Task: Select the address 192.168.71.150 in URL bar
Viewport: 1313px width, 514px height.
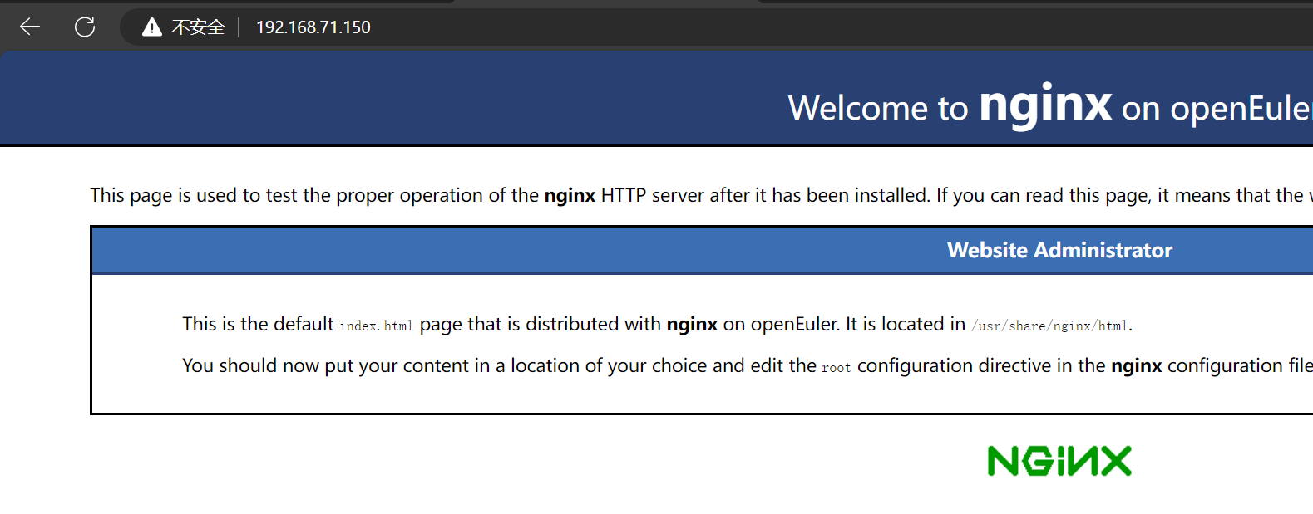Action: click(x=313, y=27)
